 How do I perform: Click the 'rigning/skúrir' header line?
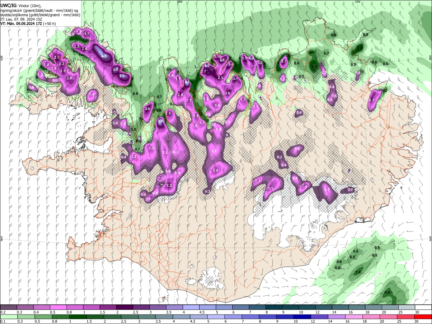pos(39,10)
